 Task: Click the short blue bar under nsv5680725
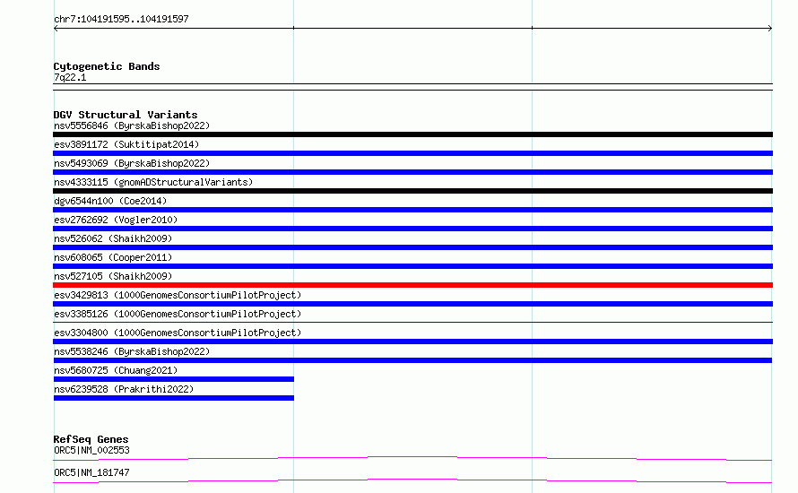[x=174, y=379]
